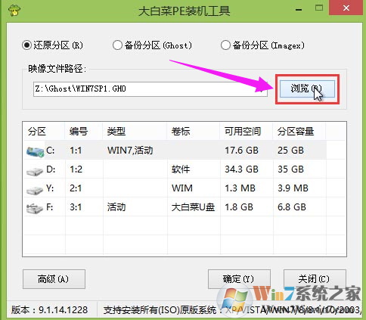Click the 1.8 GB free space value
Viewport: 366px width, 320px height.
(x=239, y=207)
